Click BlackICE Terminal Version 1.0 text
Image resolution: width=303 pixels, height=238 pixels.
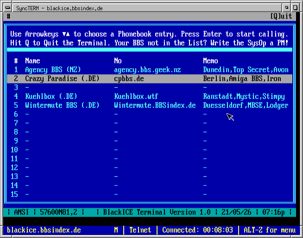point(157,212)
